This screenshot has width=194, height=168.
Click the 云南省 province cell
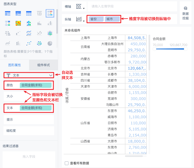click(85, 47)
